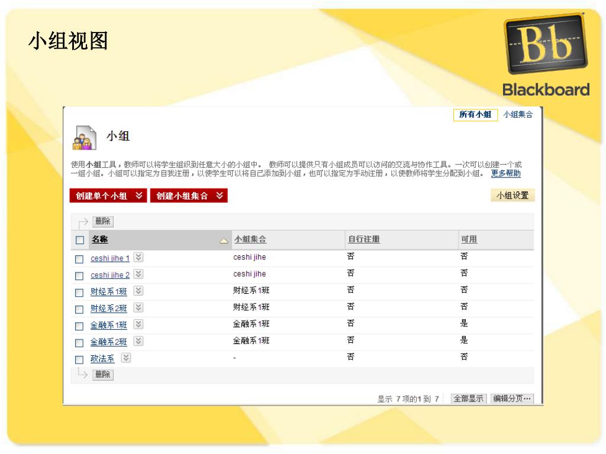
Task: Click the Groups page people icon
Action: 84,138
